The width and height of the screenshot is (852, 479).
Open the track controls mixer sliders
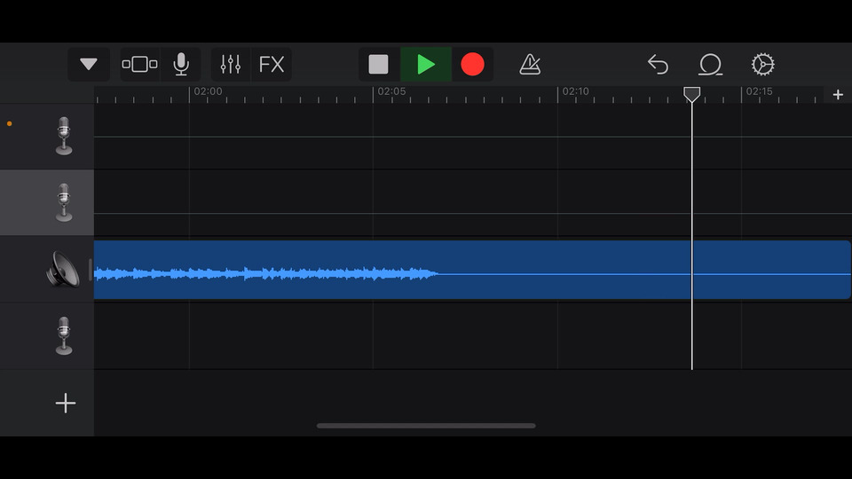click(x=231, y=65)
